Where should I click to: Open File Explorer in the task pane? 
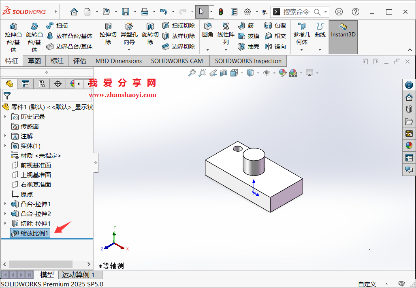tap(409, 121)
